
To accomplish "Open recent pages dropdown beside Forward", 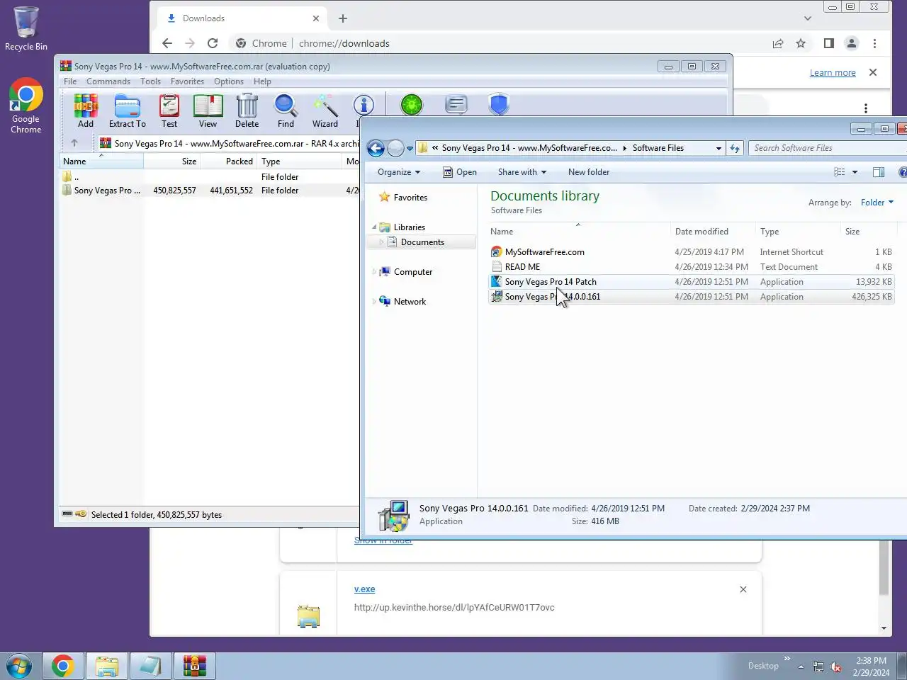I will pos(410,149).
